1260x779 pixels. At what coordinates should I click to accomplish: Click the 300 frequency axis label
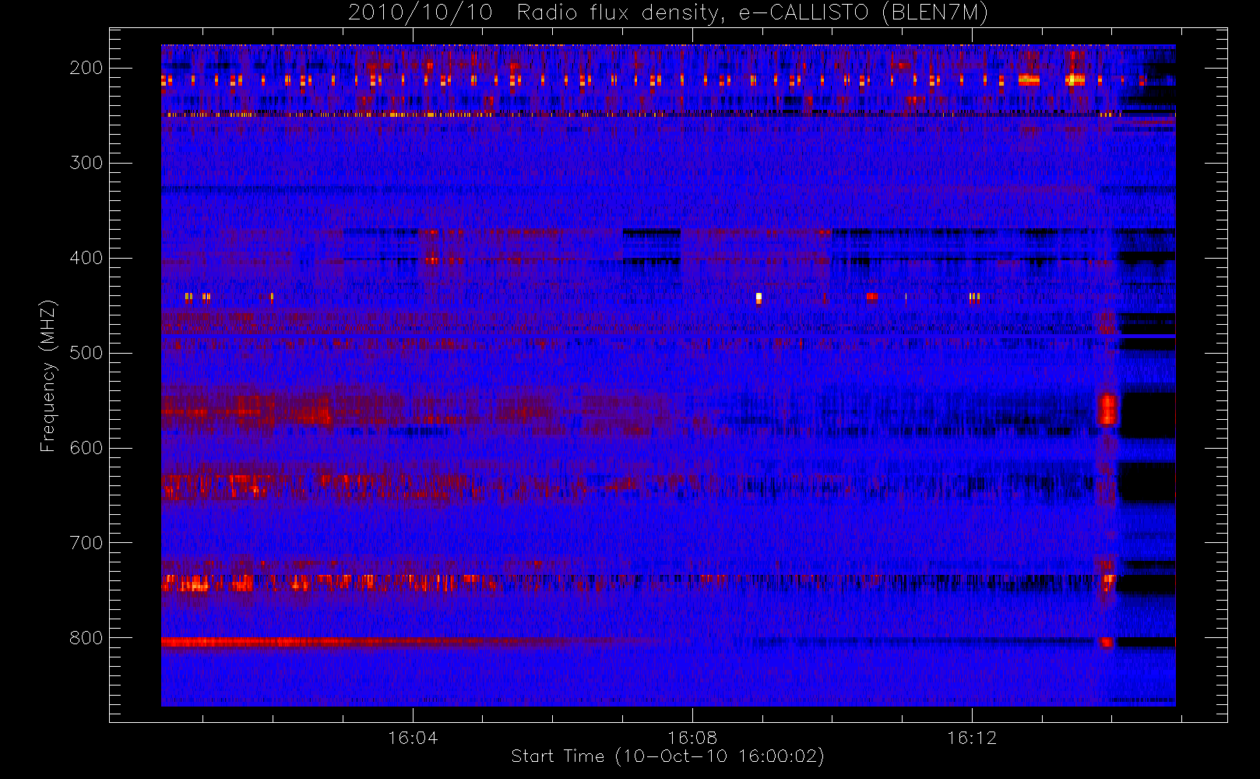click(86, 163)
